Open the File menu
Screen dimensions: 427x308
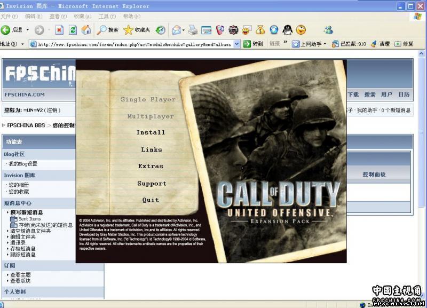pyautogui.click(x=9, y=17)
